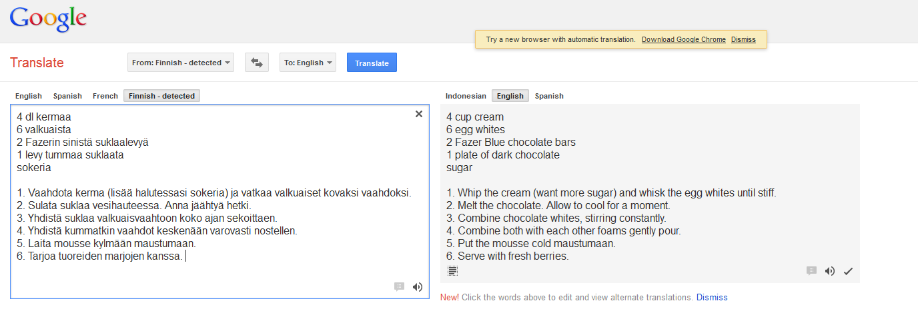Rate the translation with checkmark icon
The width and height of the screenshot is (918, 313).
click(848, 271)
